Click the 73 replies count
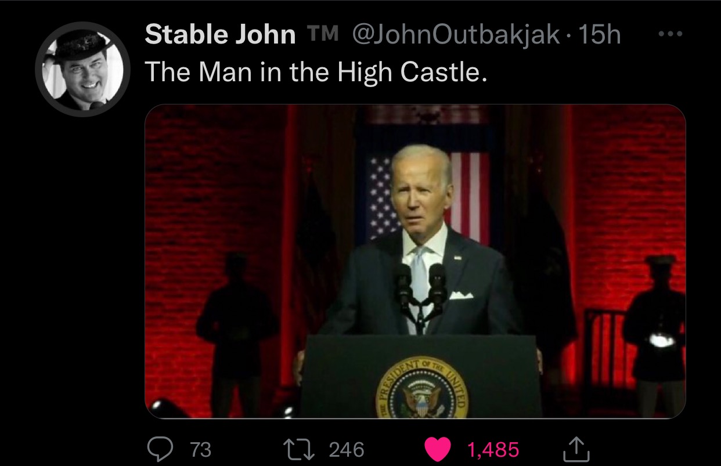 (201, 449)
